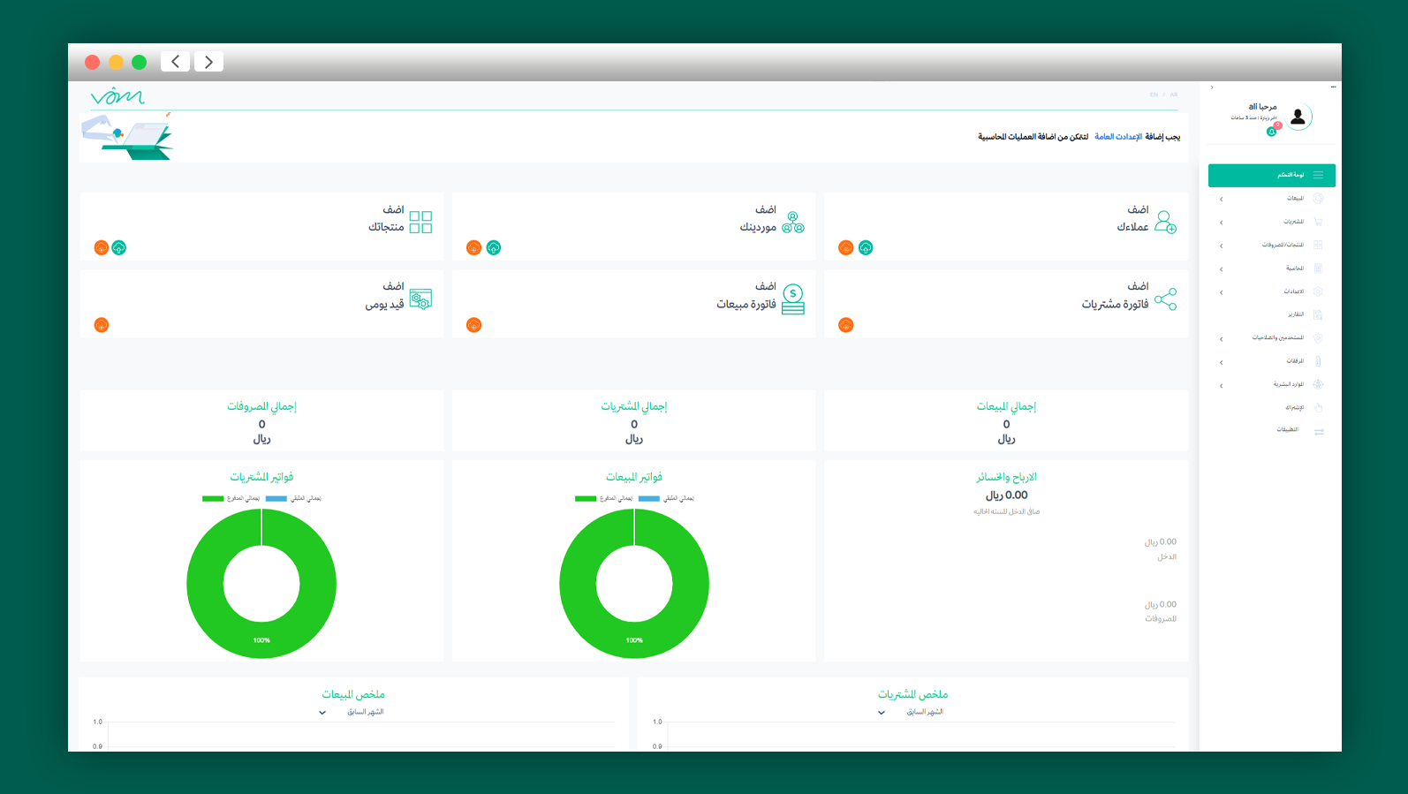Toggle blue remaining legend in purchases invoices chart

pyautogui.click(x=276, y=499)
